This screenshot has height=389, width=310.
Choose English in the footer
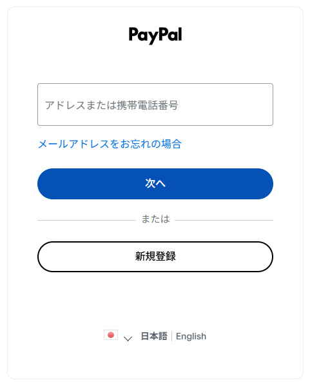[x=191, y=336]
